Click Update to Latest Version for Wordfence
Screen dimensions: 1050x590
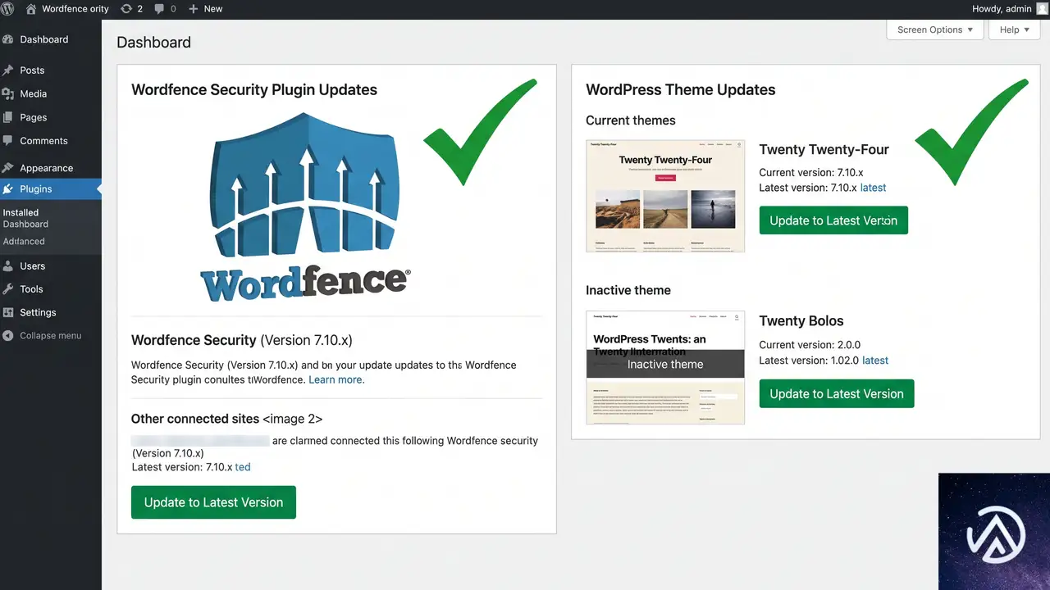point(213,502)
